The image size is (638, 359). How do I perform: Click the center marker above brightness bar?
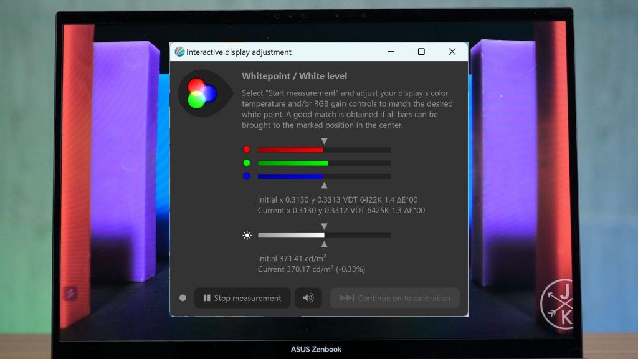(324, 226)
